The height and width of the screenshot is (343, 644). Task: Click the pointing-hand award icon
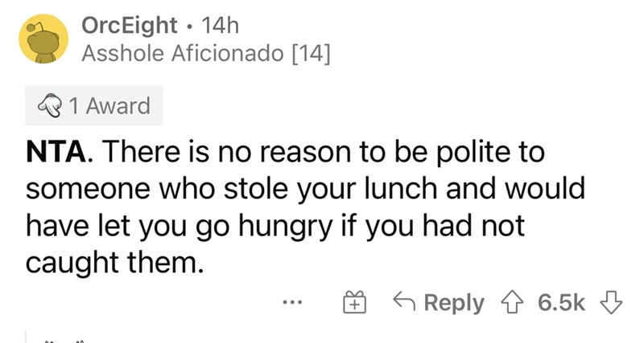[x=50, y=106]
